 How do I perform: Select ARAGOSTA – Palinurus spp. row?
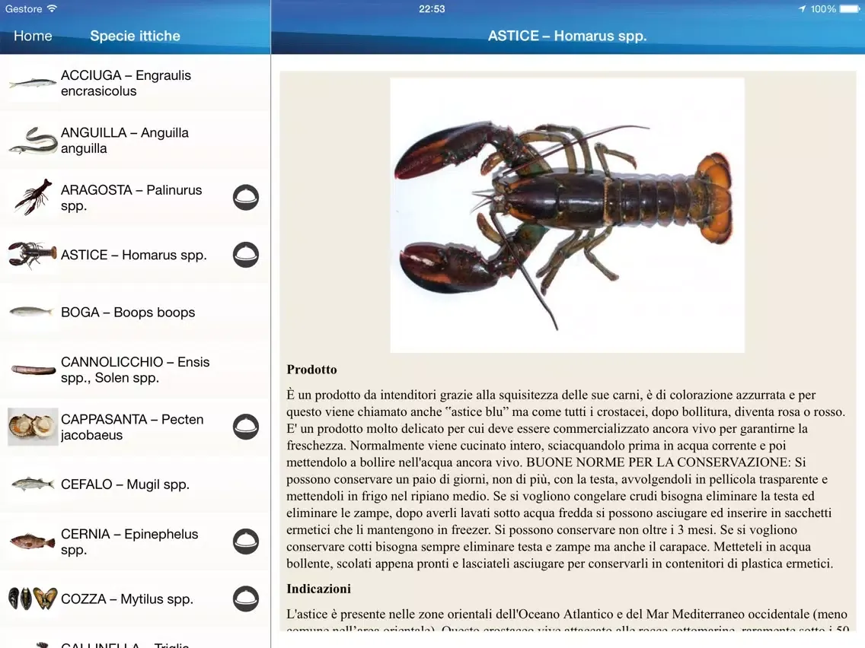click(136, 197)
